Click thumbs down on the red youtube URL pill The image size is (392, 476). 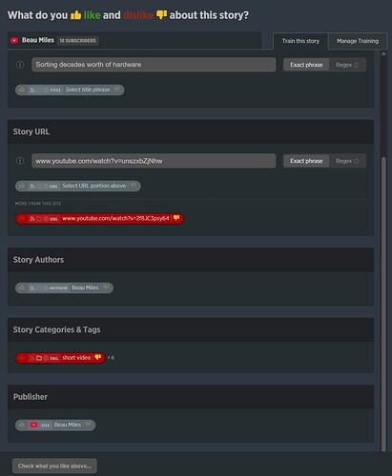point(176,218)
